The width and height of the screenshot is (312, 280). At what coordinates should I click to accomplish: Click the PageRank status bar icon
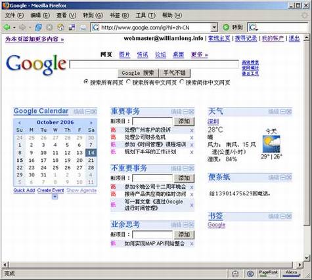pos(268,273)
